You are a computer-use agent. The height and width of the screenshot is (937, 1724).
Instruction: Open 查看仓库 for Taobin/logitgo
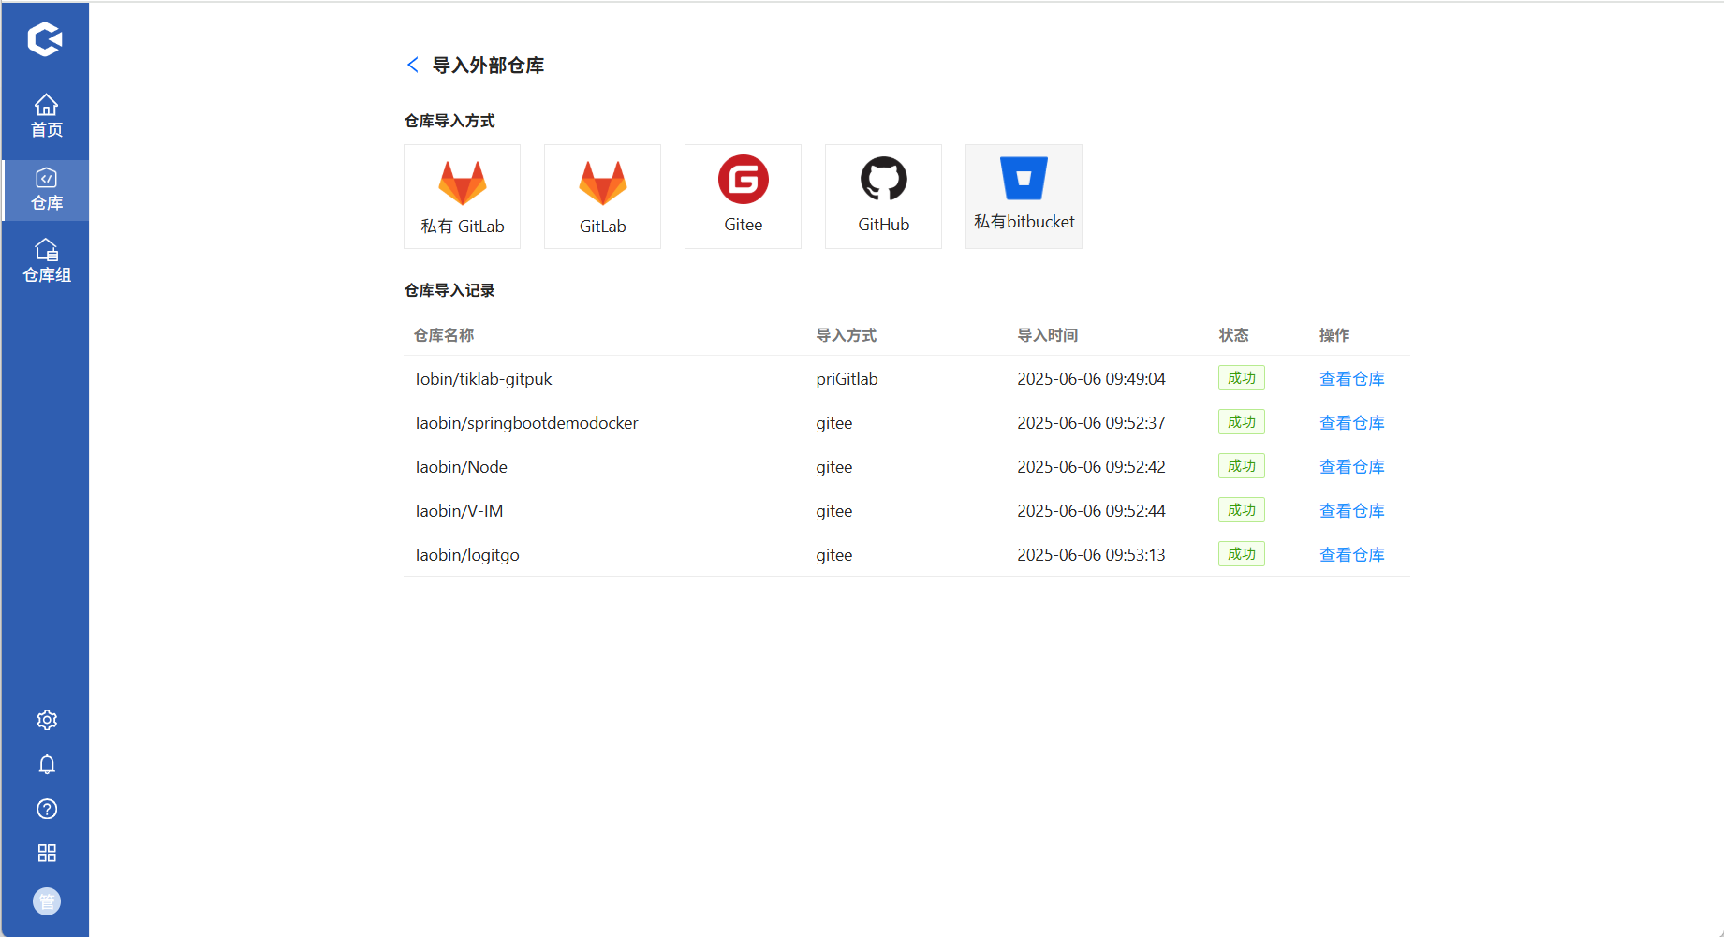pos(1351,554)
